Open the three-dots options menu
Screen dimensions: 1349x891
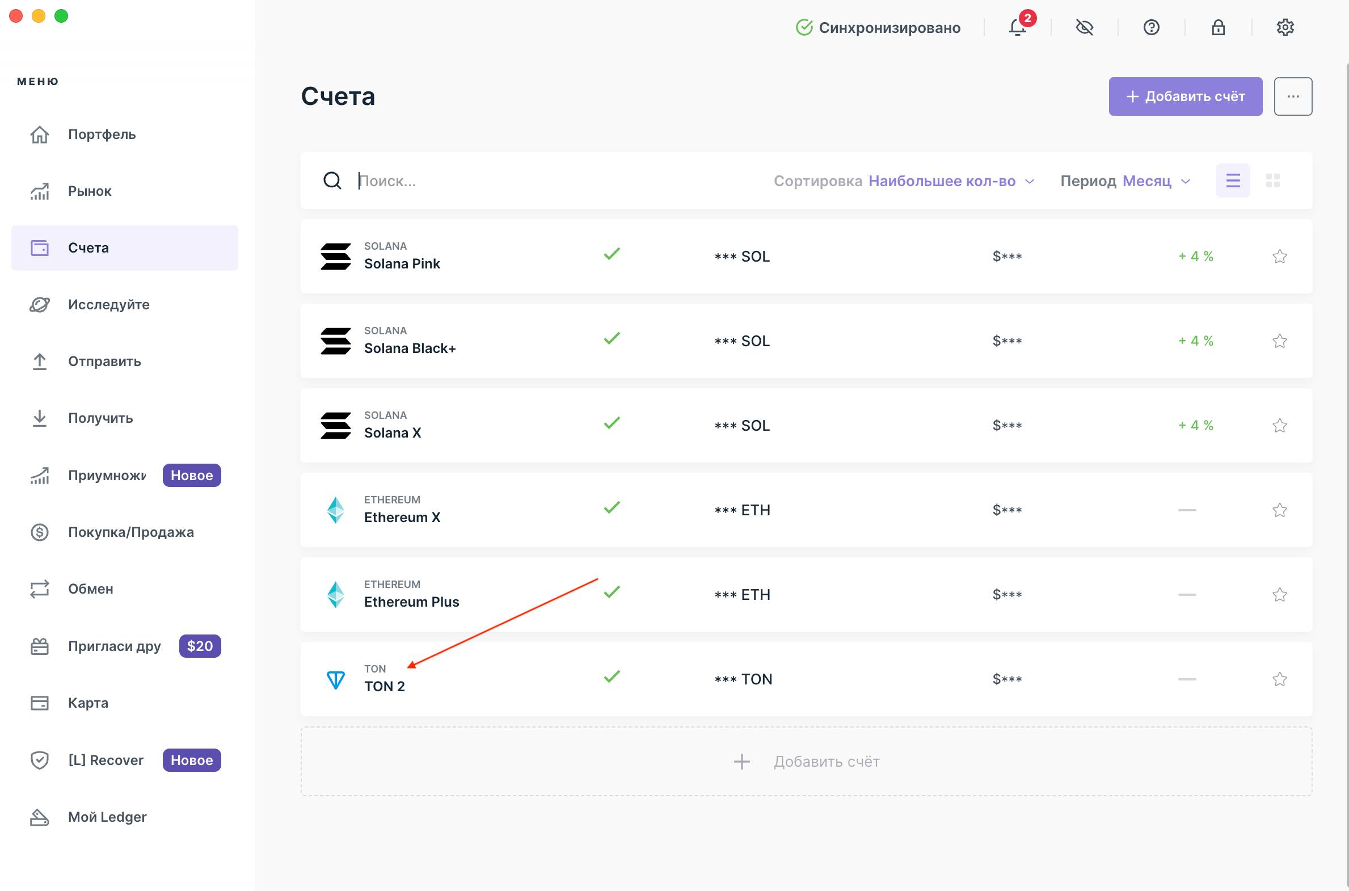click(x=1293, y=96)
